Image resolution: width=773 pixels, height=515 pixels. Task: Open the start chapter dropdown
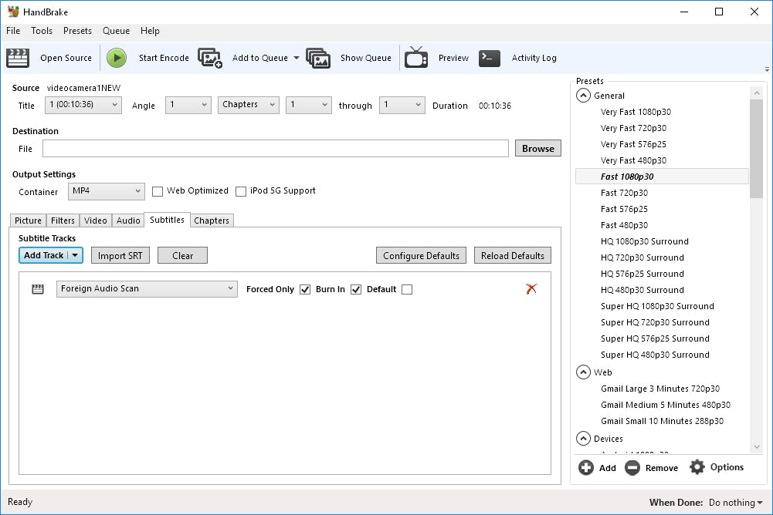309,105
